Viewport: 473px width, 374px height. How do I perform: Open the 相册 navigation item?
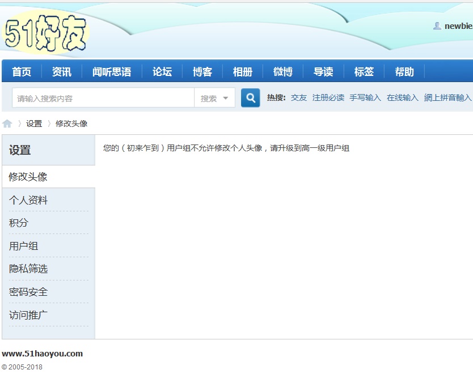pos(242,72)
